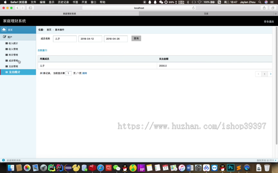This screenshot has height=173, width=278.
Task: Click the page number input box
Action: pos(69,73)
